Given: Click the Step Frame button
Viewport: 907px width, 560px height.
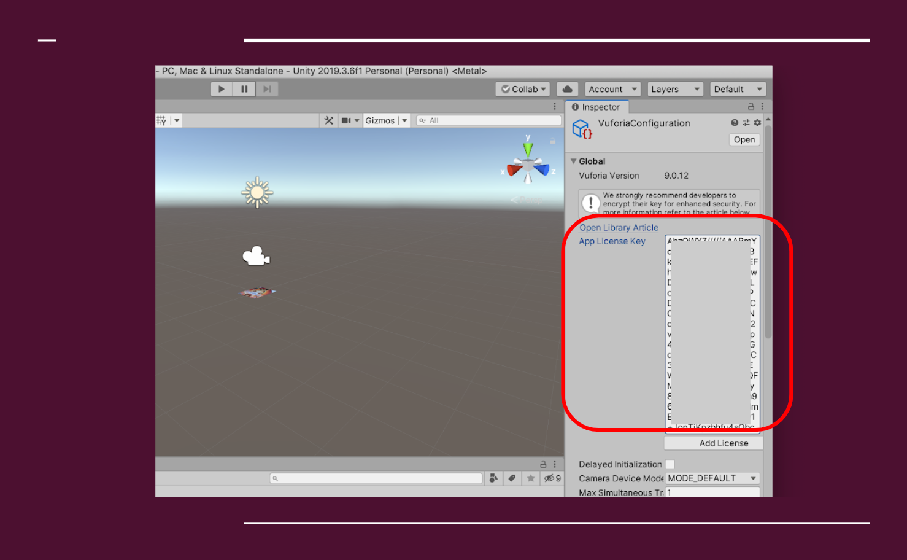Looking at the screenshot, I should [267, 89].
